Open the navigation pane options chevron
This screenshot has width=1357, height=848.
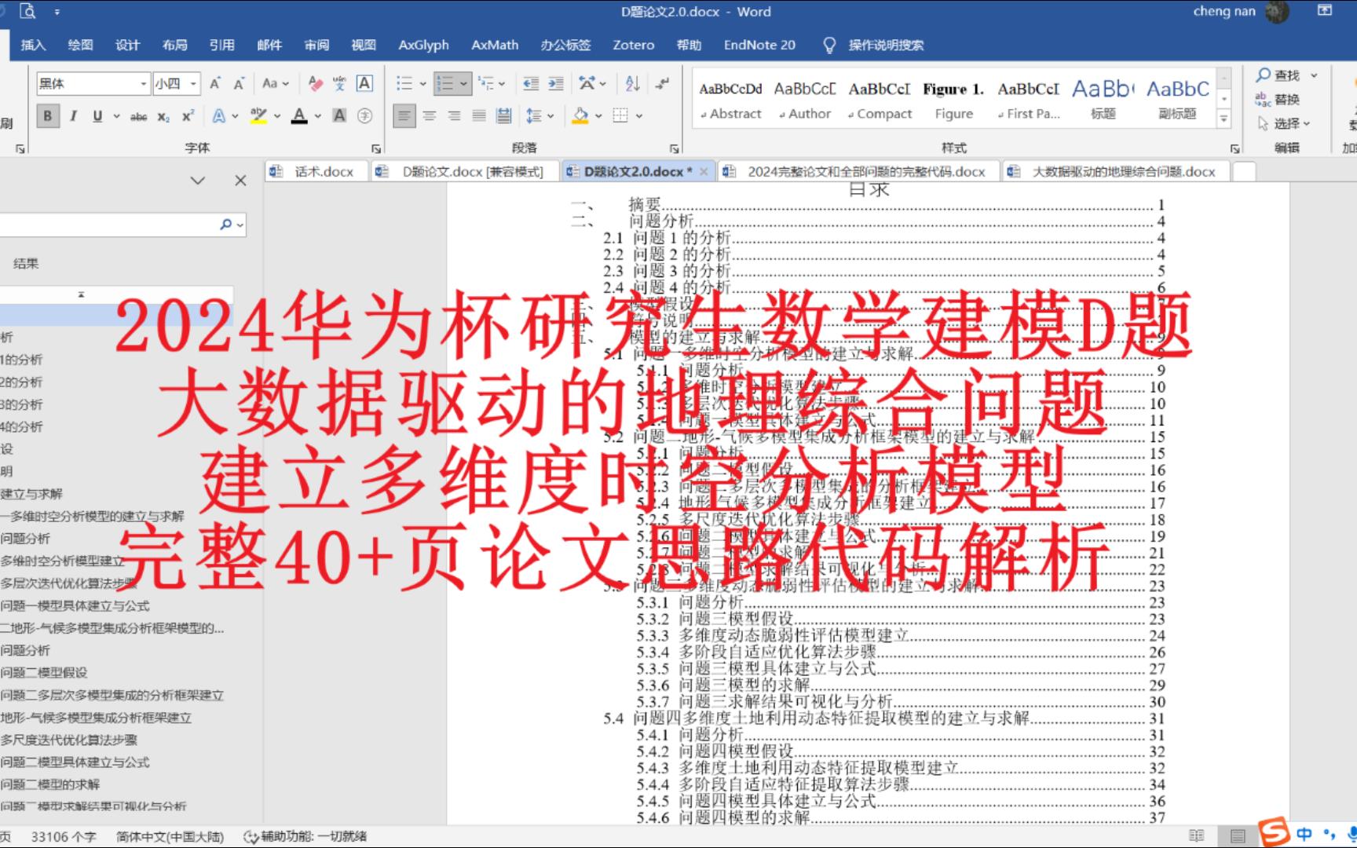198,181
